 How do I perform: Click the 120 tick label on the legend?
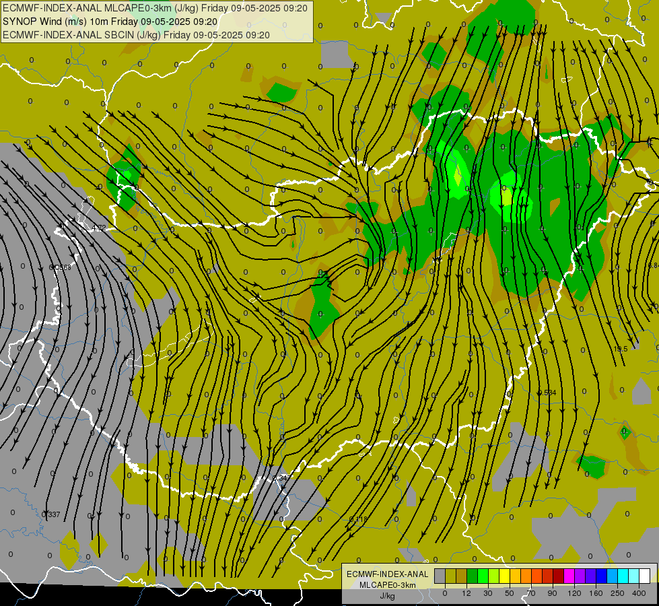pos(574,593)
